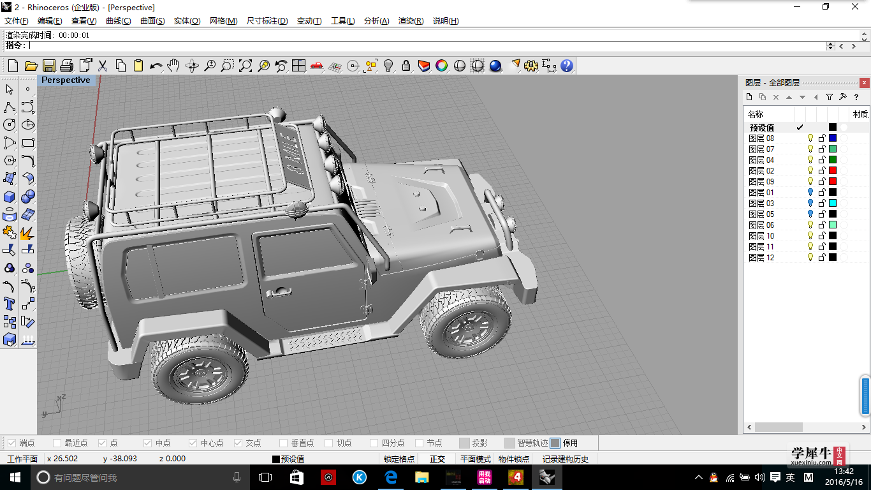Toggle the 锁定格点 status button
The image size is (871, 490).
(x=399, y=459)
